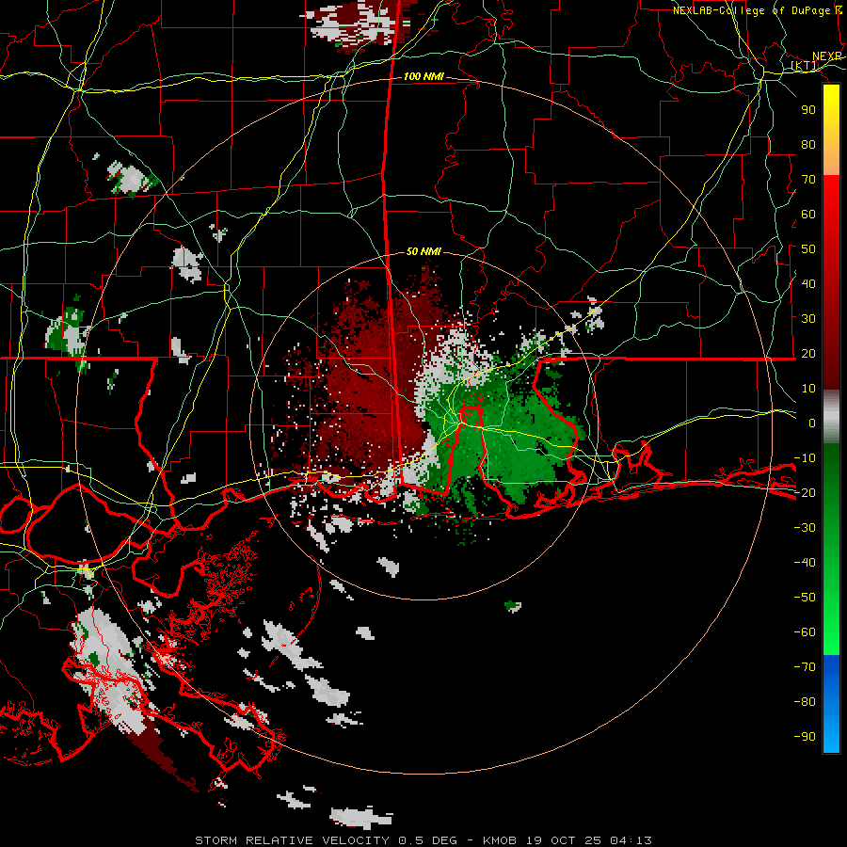This screenshot has height=847, width=847.
Task: Click the "KMOB" radar site identifier
Action: (500, 840)
